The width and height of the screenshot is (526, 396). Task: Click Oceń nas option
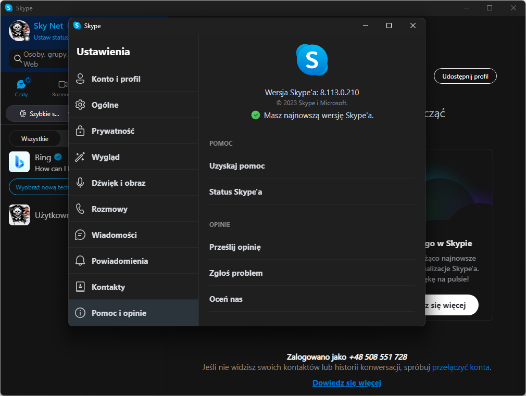tap(311, 299)
